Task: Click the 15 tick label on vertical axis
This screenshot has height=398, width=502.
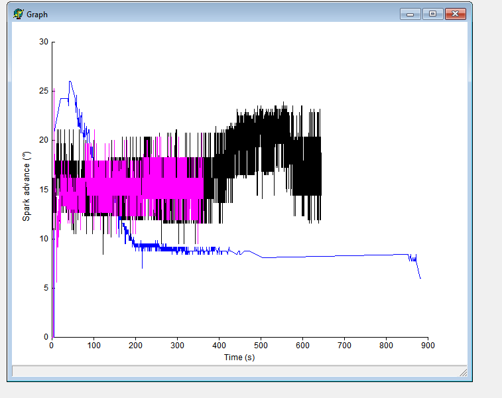Action: pyautogui.click(x=44, y=190)
